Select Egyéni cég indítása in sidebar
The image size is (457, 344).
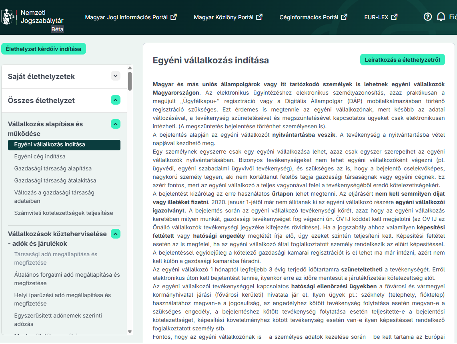tap(40, 156)
